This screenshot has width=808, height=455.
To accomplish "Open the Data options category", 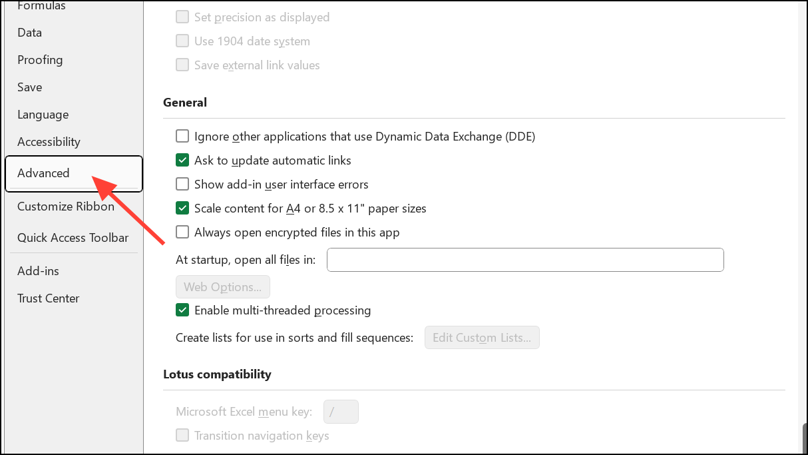I will point(30,33).
